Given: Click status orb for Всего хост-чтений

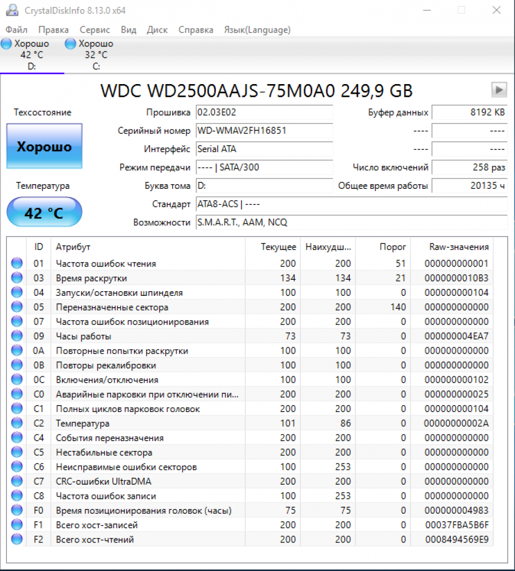Looking at the screenshot, I should click(17, 539).
